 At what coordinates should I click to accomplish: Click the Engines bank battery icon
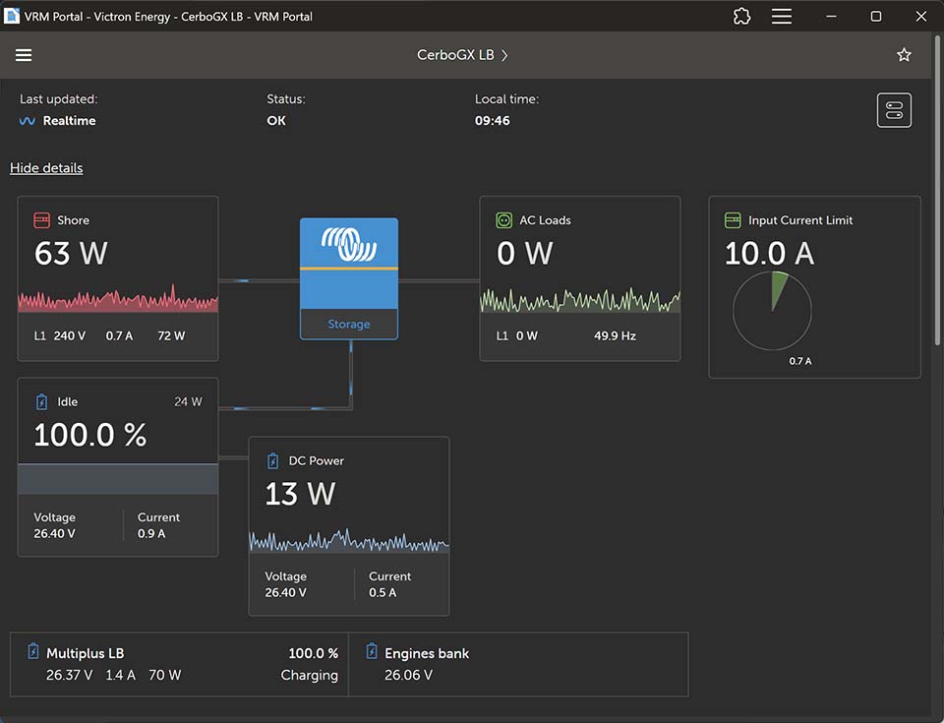[x=372, y=651]
